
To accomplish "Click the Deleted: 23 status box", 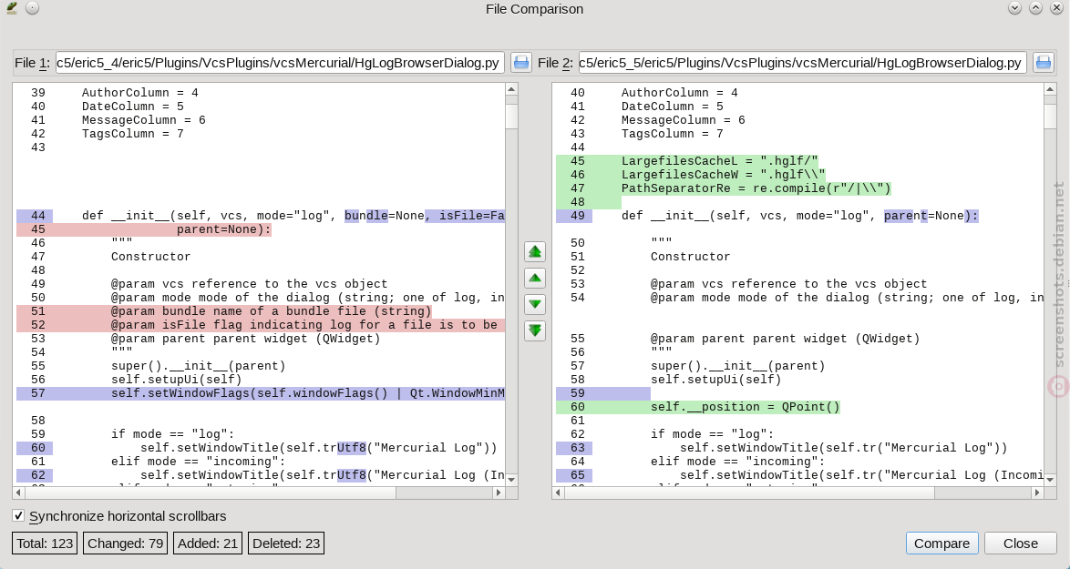I will [x=286, y=544].
